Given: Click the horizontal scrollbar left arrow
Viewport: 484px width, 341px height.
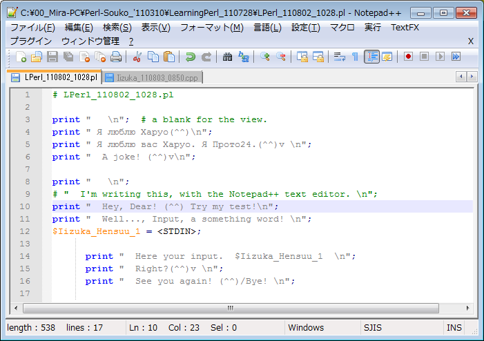Looking at the screenshot, I should [16, 308].
